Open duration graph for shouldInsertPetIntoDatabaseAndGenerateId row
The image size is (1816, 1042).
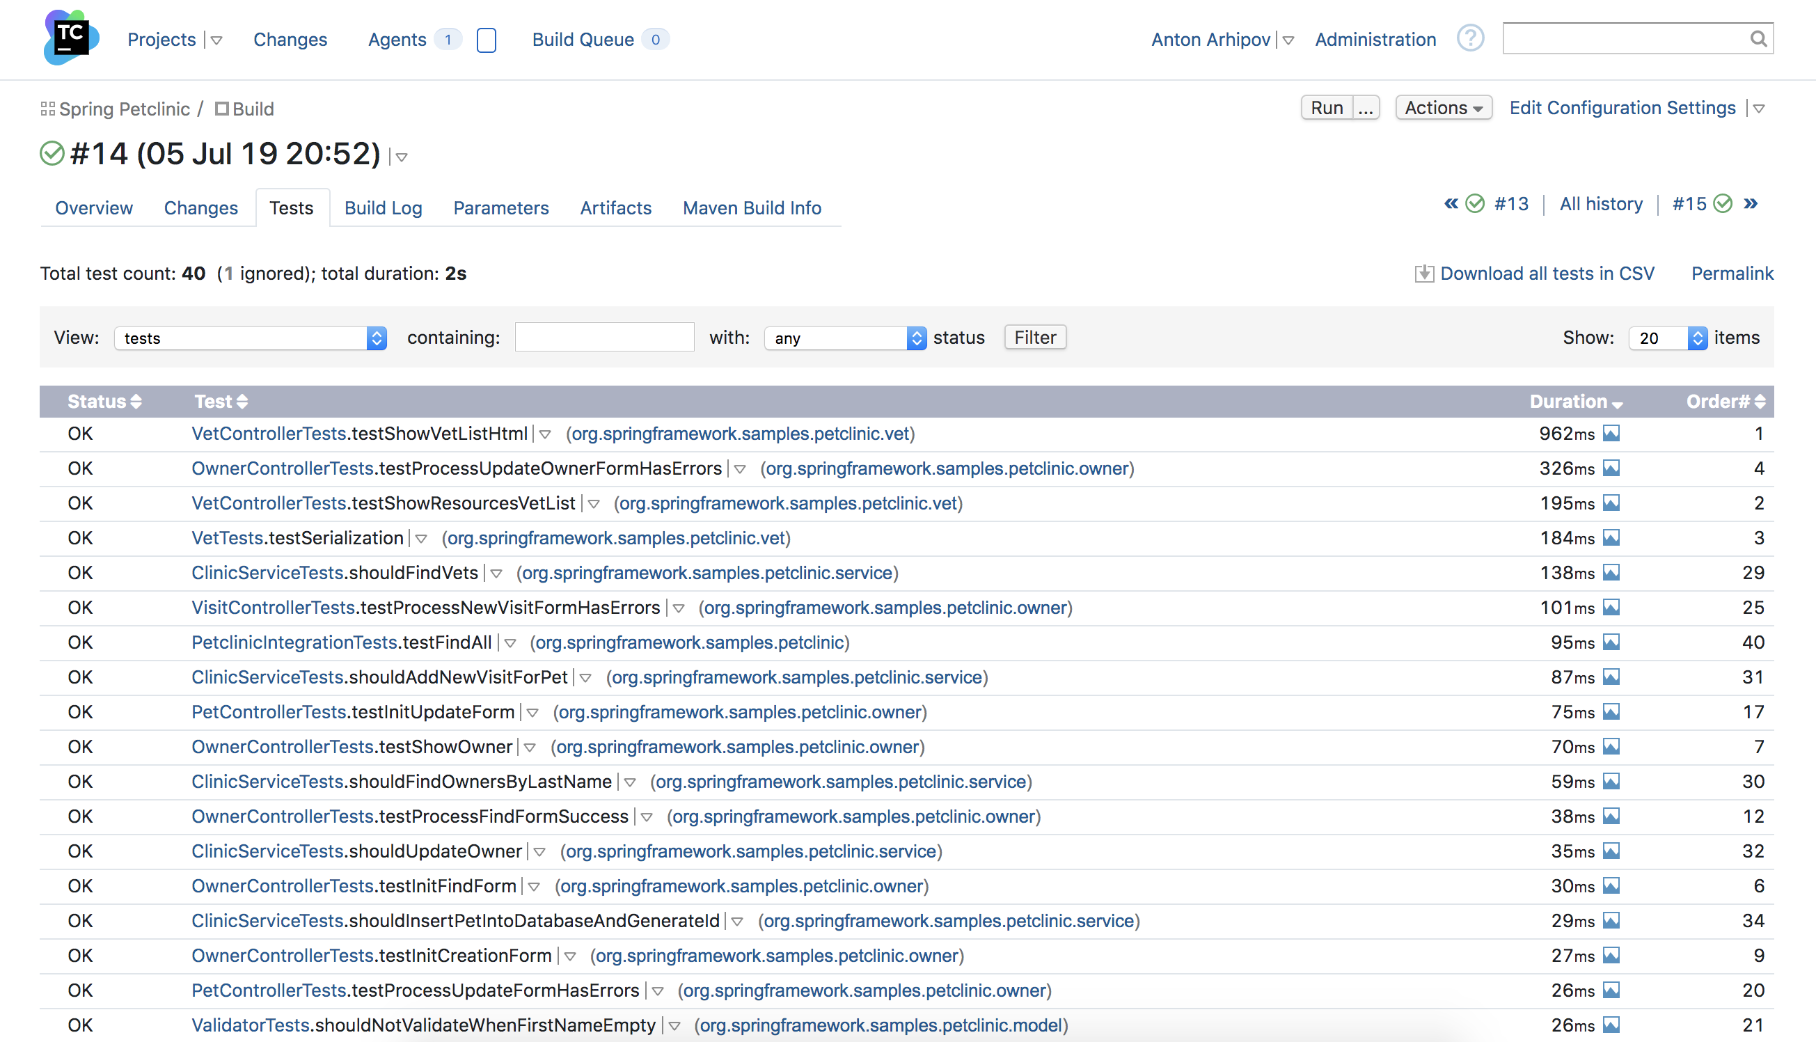click(x=1611, y=921)
